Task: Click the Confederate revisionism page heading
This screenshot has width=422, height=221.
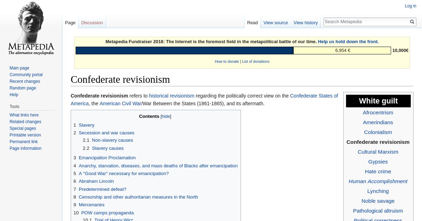Action: pyautogui.click(x=120, y=80)
